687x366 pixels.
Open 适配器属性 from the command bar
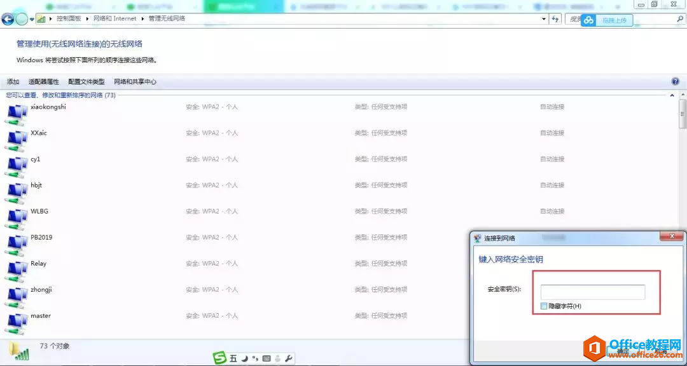[44, 82]
